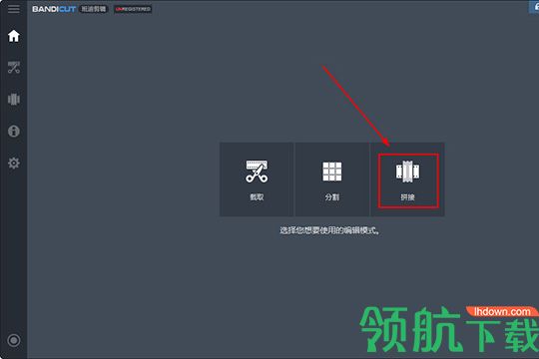The width and height of the screenshot is (539, 359).
Task: Open Cut mode from the sidebar scissors icon
Action: [14, 68]
